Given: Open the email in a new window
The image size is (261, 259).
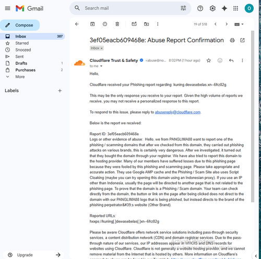Looking at the screenshot, I should pyautogui.click(x=242, y=40).
